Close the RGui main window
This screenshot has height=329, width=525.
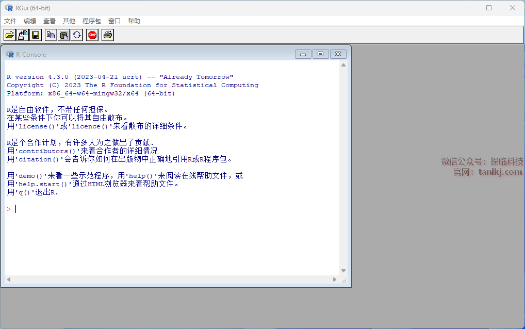pos(512,8)
